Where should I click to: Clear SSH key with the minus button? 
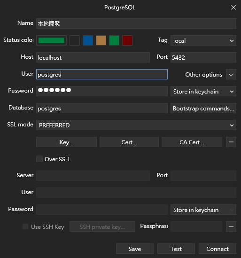pos(231,227)
